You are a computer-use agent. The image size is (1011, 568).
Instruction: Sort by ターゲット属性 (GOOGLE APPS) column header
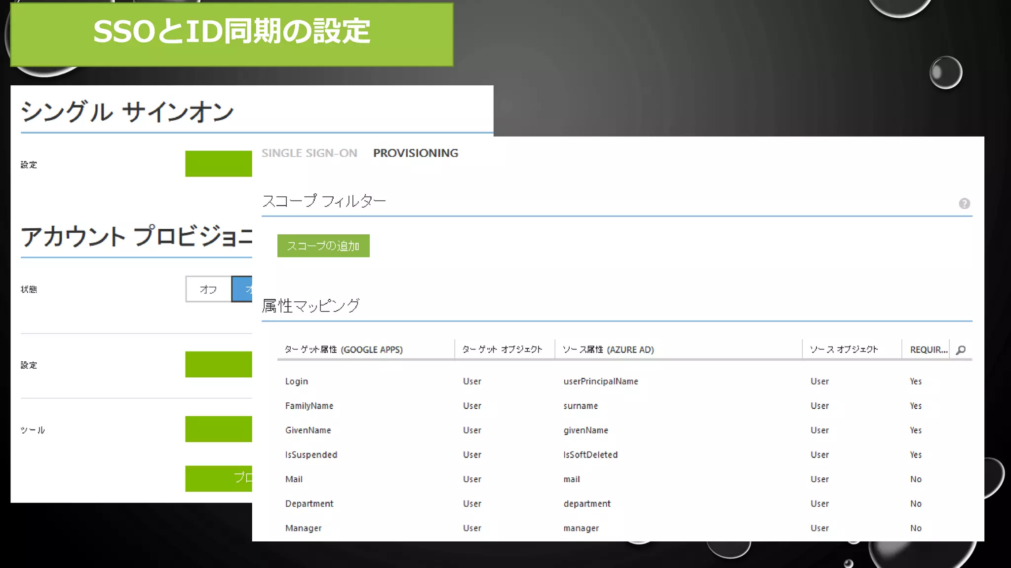click(x=344, y=350)
